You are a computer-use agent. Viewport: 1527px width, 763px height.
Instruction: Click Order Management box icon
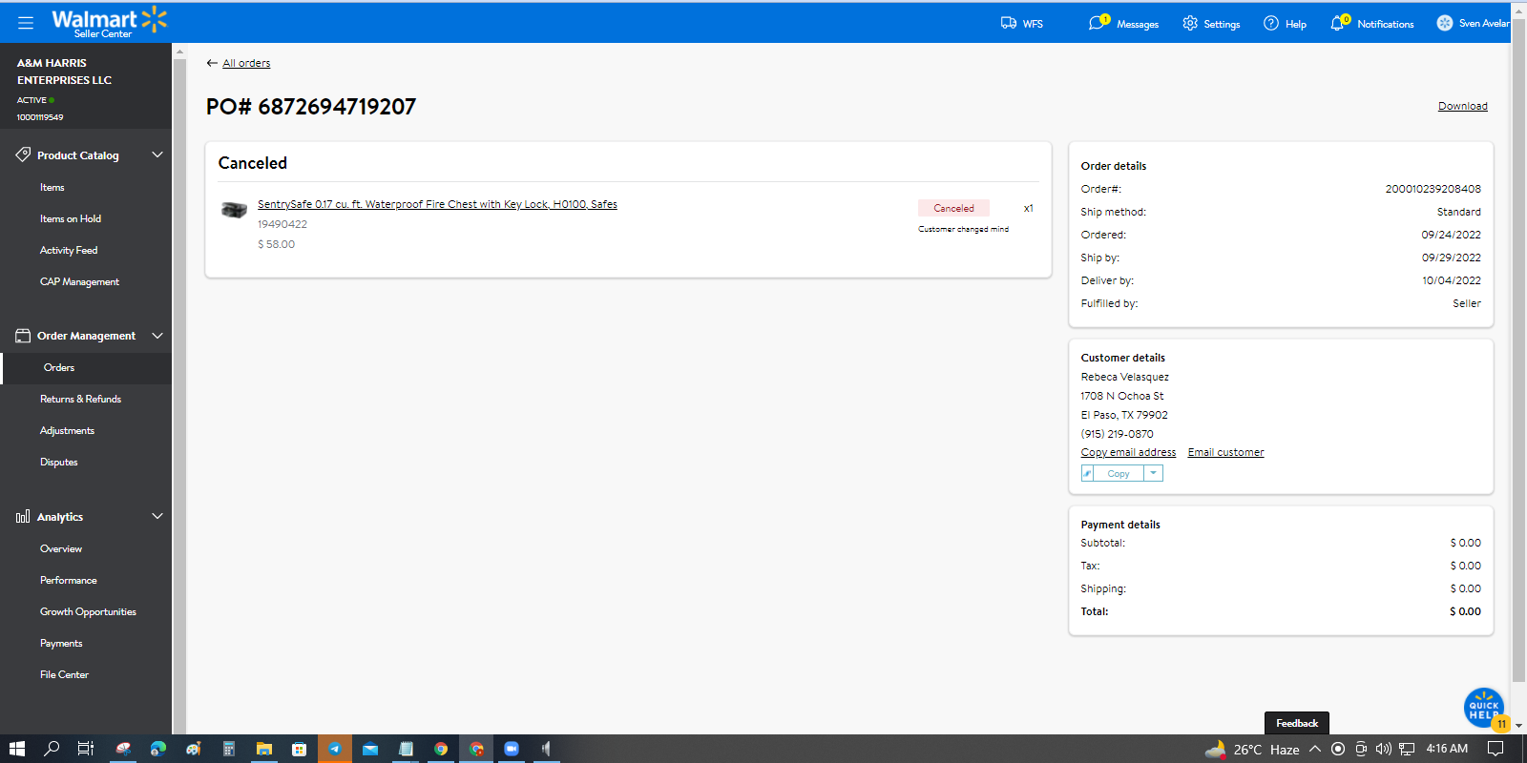[23, 336]
